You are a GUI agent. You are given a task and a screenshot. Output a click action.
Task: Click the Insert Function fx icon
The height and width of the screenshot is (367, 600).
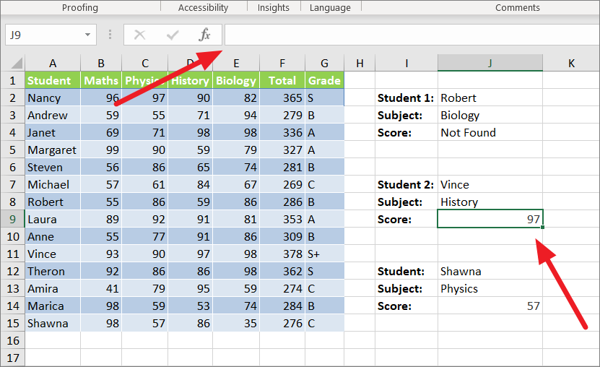coord(205,35)
